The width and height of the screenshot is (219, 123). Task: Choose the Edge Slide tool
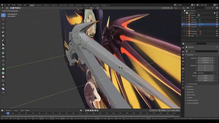[3, 81]
